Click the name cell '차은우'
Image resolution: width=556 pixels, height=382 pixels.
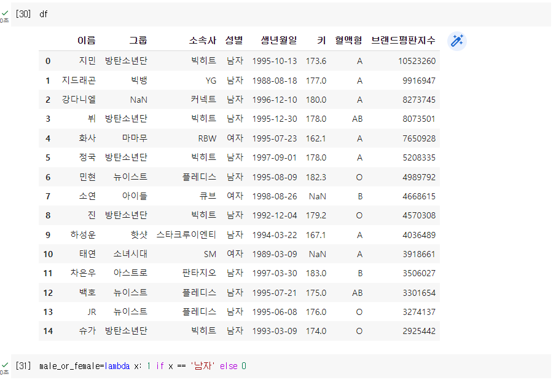83,273
